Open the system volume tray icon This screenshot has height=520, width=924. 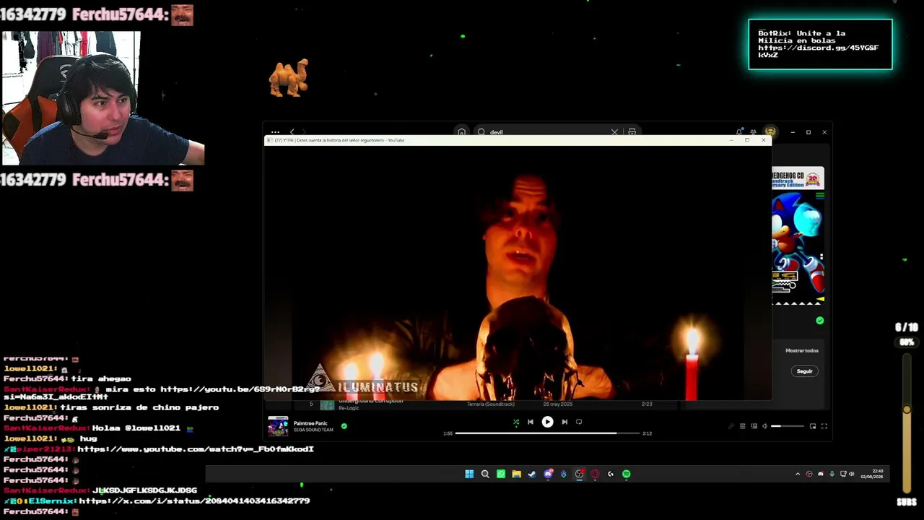tap(852, 474)
